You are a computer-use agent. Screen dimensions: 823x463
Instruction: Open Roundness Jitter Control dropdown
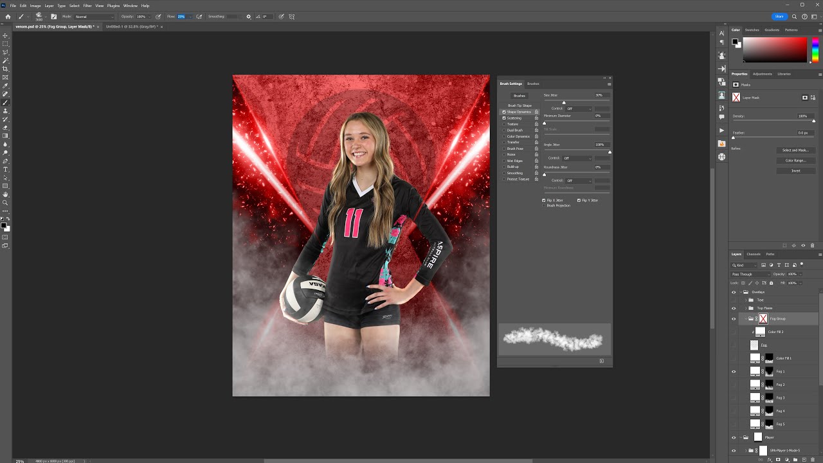[x=578, y=181]
